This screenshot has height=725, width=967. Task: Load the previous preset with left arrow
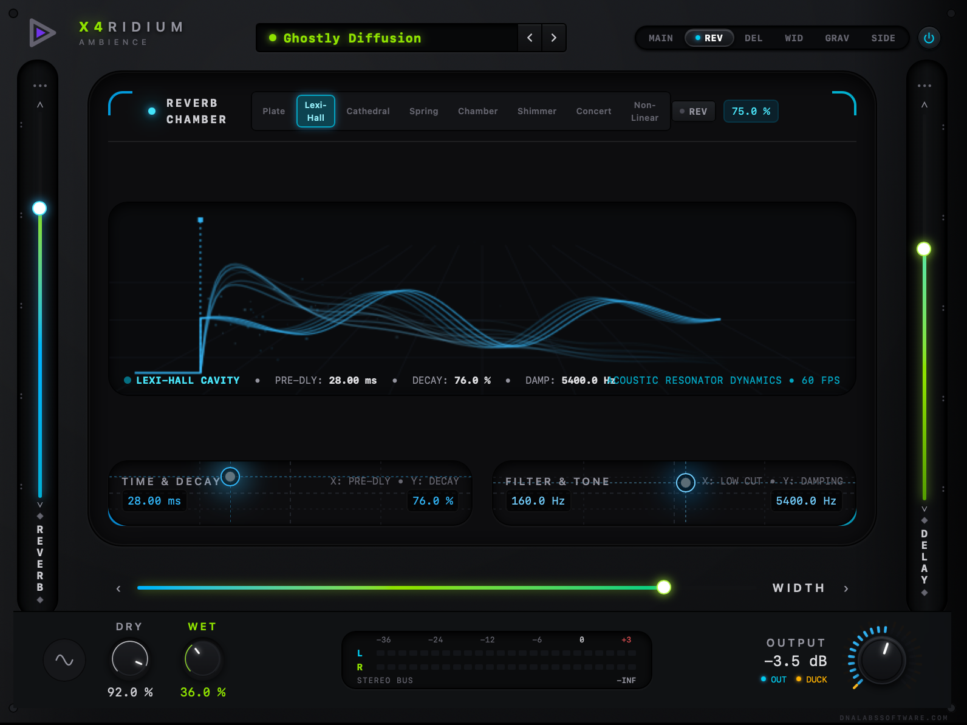click(x=530, y=38)
